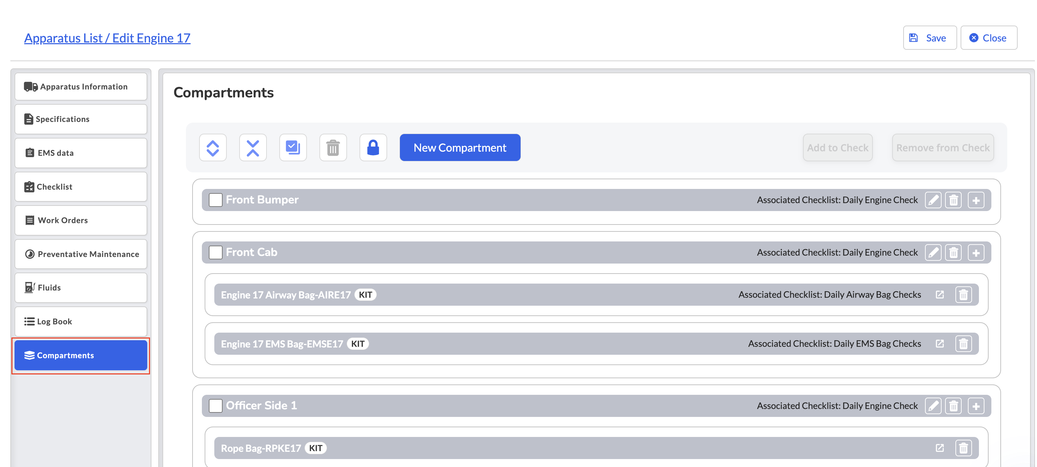This screenshot has width=1037, height=467.
Task: Click the New Compartment button
Action: 460,147
